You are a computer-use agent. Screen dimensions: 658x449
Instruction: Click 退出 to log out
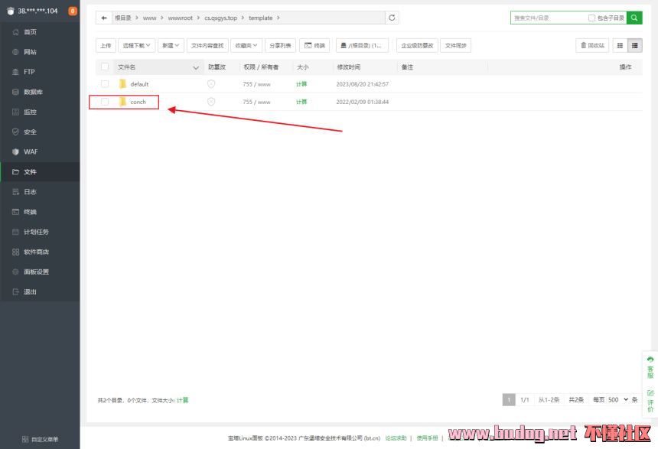(40, 292)
